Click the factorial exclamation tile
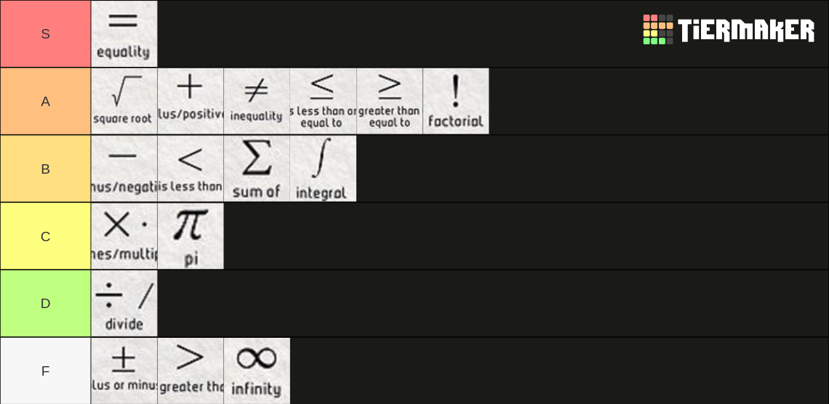Viewport: 829px width, 404px height. [456, 102]
